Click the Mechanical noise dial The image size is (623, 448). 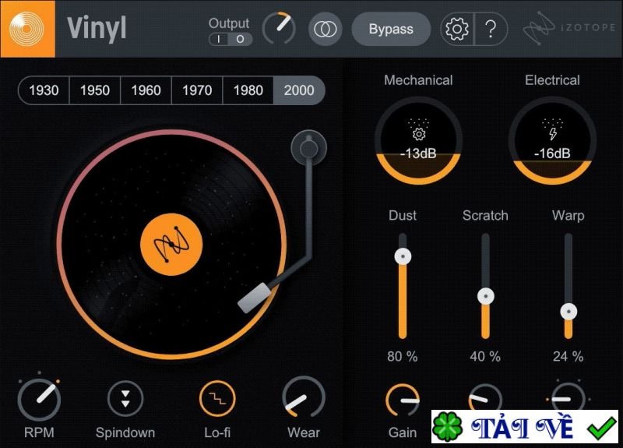[418, 140]
